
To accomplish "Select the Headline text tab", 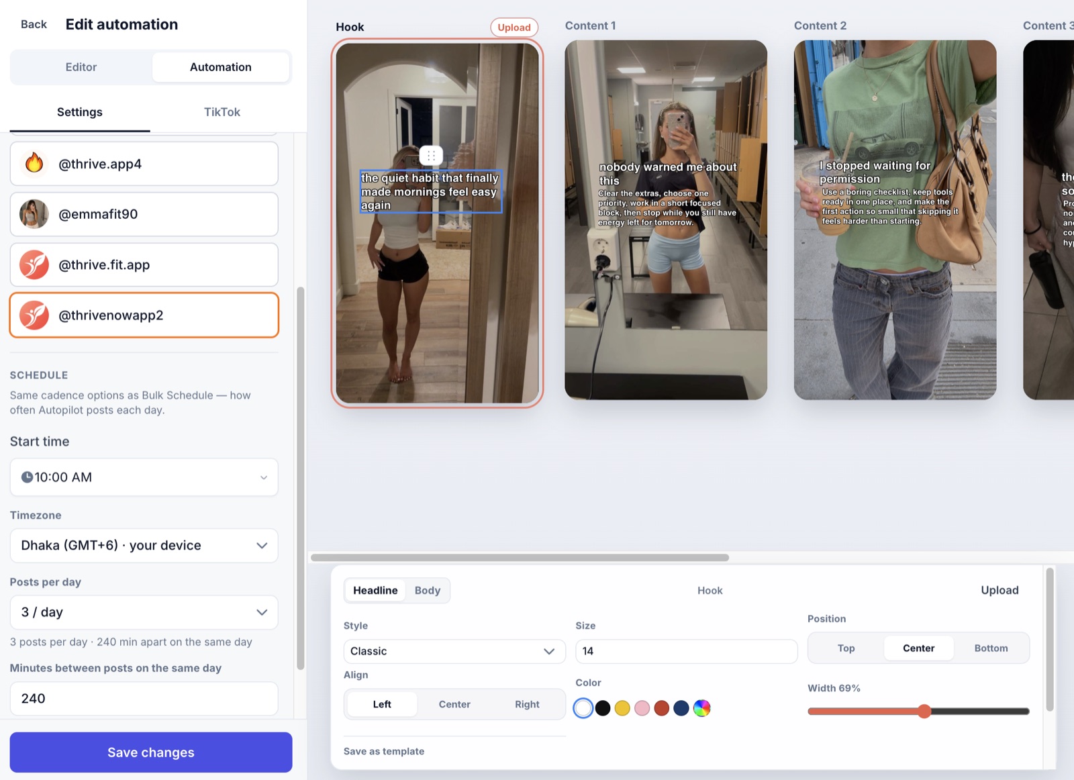I will coord(375,590).
